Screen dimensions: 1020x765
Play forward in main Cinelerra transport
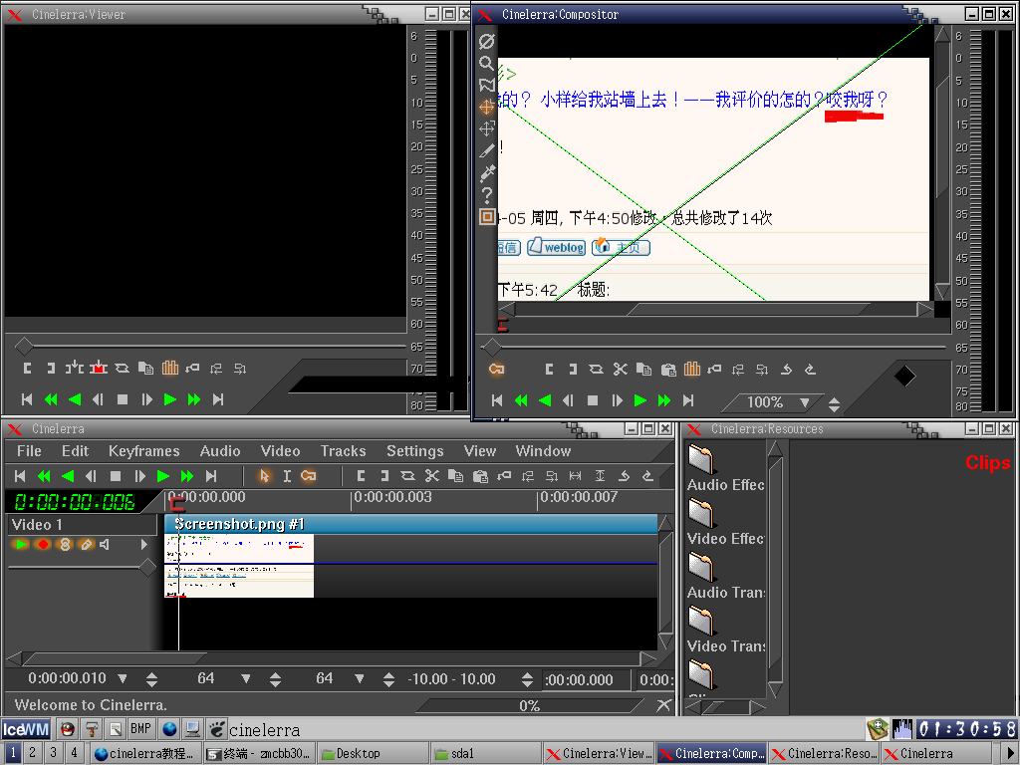(x=163, y=476)
